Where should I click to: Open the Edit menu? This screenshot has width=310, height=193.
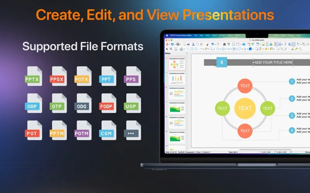[x=201, y=36]
